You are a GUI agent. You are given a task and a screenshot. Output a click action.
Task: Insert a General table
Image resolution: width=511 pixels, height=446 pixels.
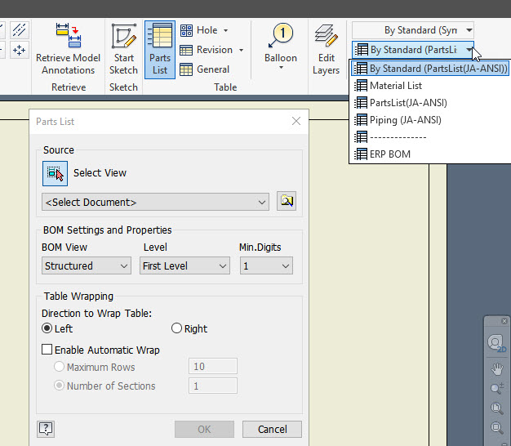pos(205,69)
